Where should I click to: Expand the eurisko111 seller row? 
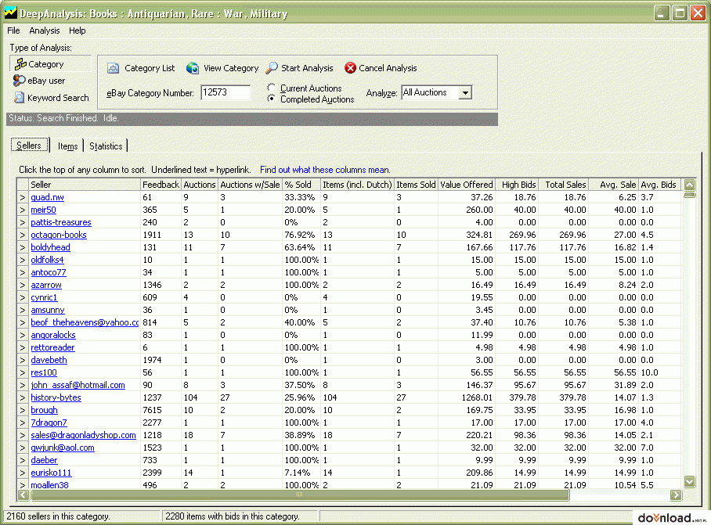point(23,473)
